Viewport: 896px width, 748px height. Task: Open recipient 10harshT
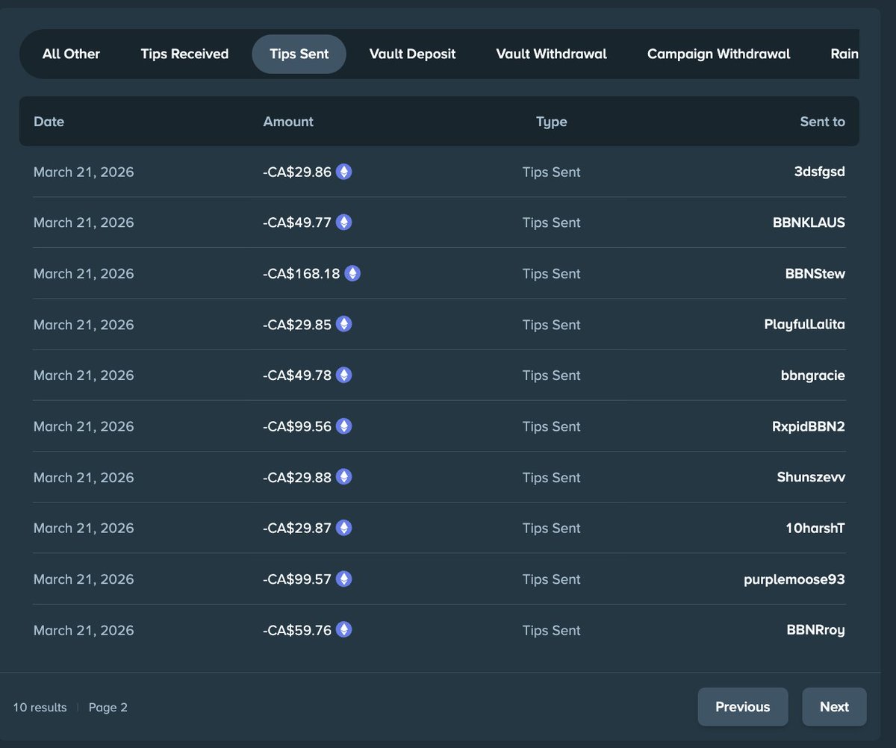pos(815,528)
